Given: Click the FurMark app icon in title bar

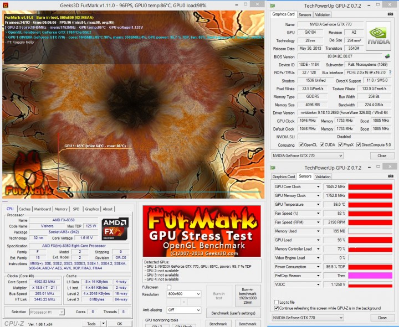Looking at the screenshot, I should [5, 5].
